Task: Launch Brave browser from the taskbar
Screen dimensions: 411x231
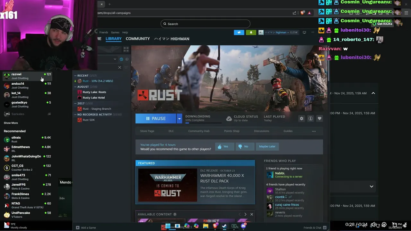Action: [215, 226]
